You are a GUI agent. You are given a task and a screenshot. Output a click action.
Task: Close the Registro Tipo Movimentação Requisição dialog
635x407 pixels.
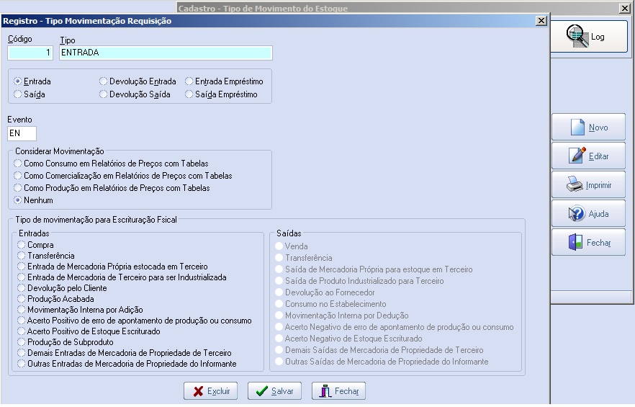click(x=541, y=21)
